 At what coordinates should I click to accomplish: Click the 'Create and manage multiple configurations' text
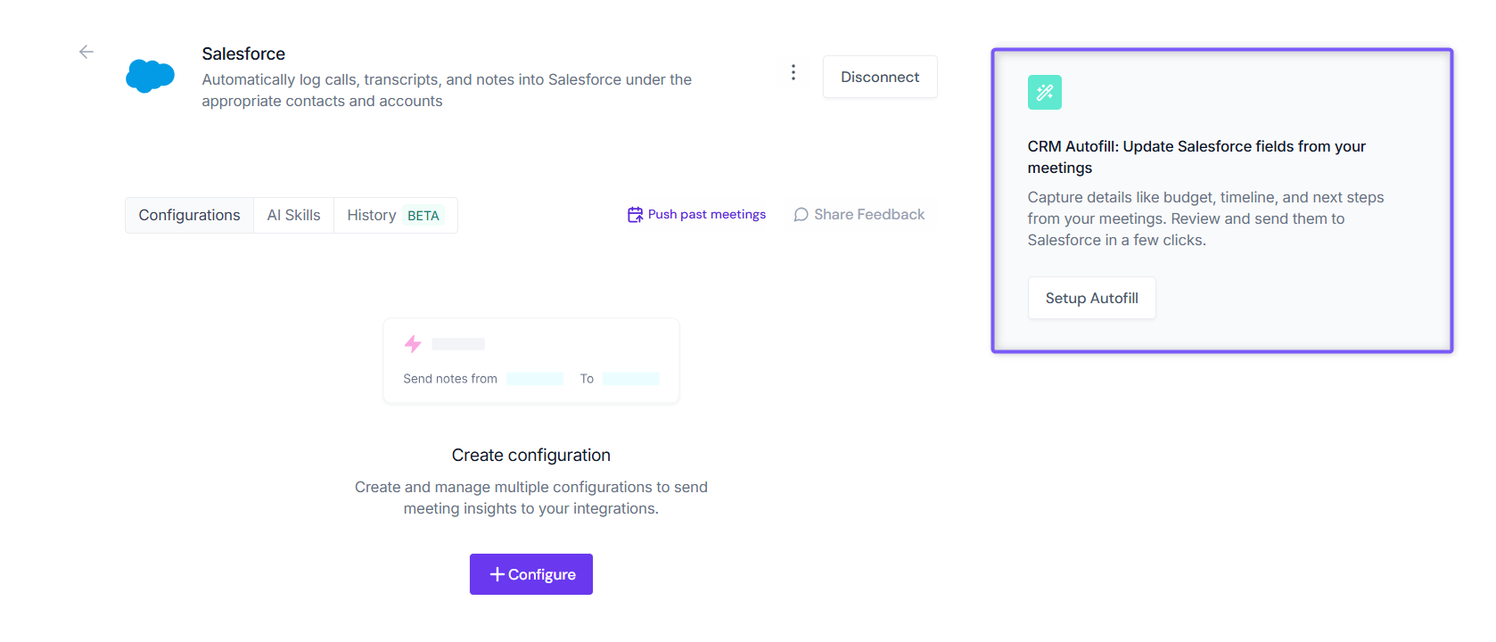531,498
